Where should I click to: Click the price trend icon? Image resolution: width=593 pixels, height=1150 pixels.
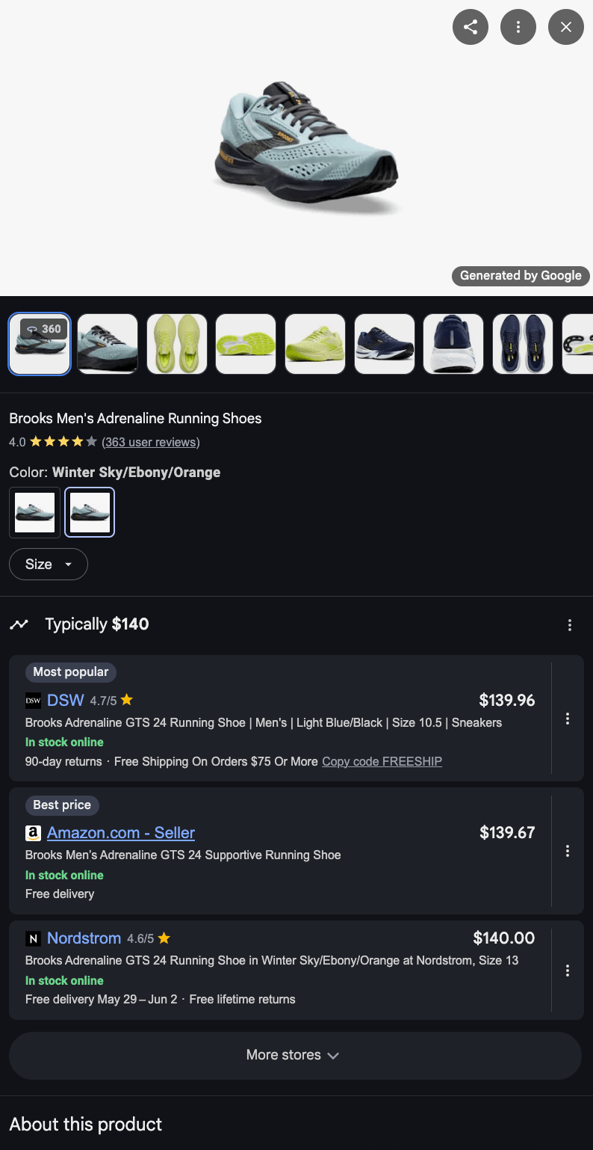(x=19, y=624)
